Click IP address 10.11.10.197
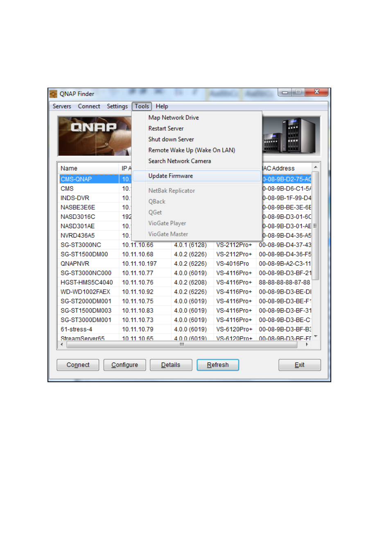Viewport: 391px width, 553px height. coord(139,264)
